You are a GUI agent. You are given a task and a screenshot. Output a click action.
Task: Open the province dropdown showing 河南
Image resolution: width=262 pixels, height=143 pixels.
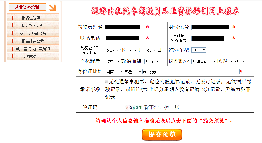(114, 72)
